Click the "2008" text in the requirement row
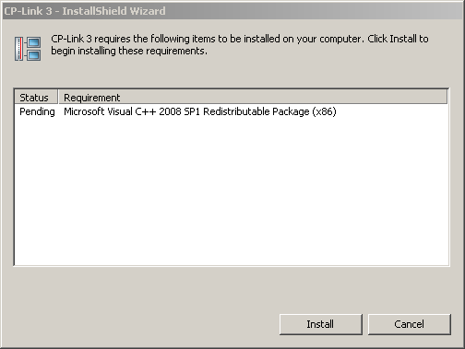 click(170, 111)
